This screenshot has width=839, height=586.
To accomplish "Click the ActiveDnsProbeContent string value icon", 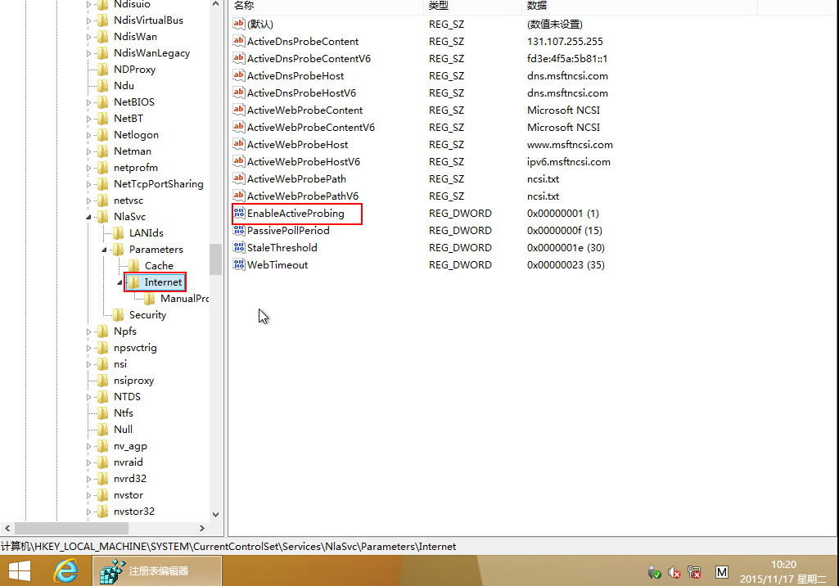I will coord(239,42).
